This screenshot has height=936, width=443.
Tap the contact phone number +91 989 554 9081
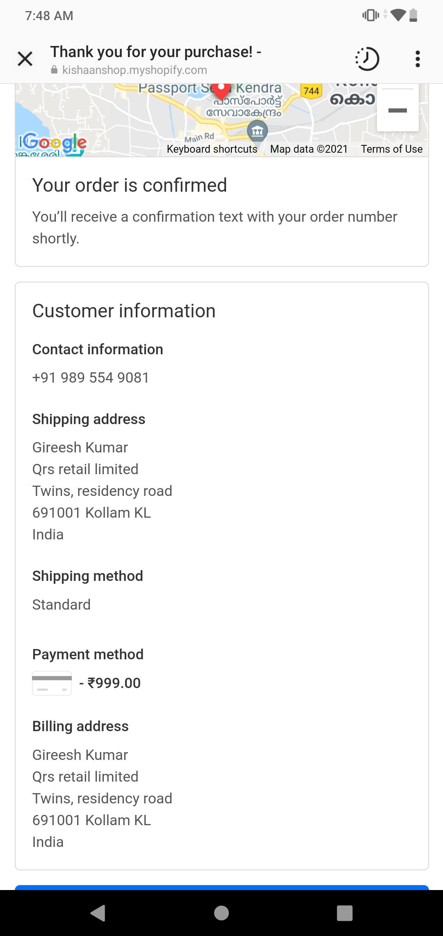coord(91,378)
